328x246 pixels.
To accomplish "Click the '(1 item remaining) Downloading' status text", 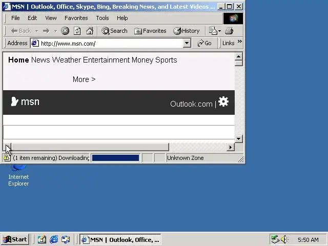I will [x=51, y=158].
